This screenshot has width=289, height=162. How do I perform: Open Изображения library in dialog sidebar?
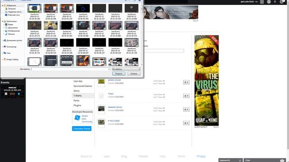[12, 31]
